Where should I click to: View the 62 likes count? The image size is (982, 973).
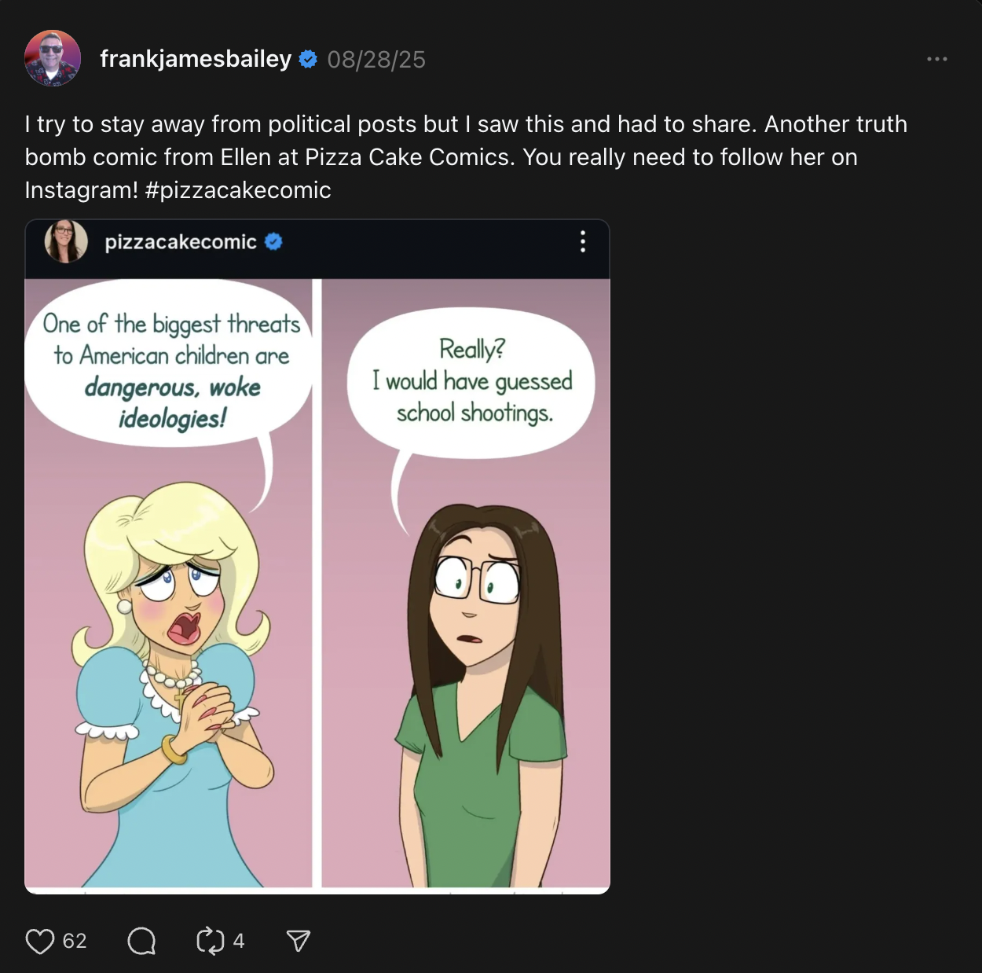tap(75, 941)
